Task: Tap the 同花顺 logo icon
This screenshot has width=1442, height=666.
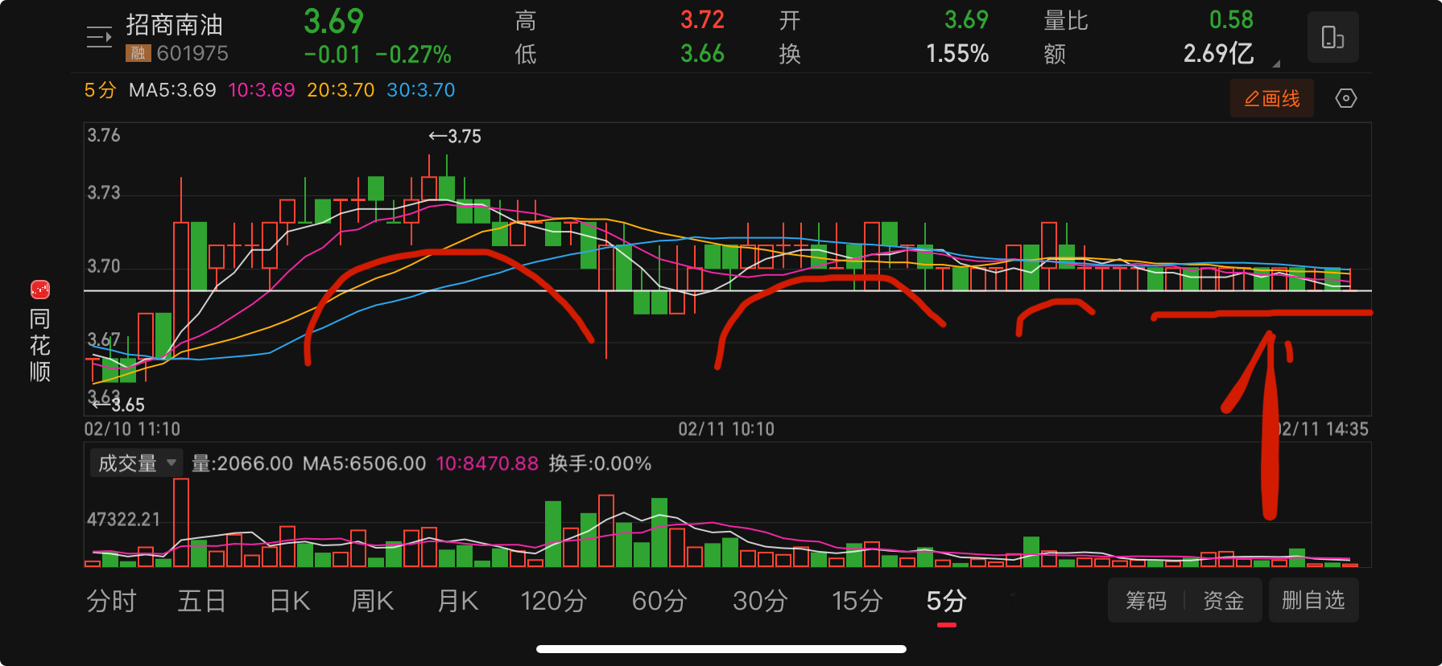Action: (40, 289)
